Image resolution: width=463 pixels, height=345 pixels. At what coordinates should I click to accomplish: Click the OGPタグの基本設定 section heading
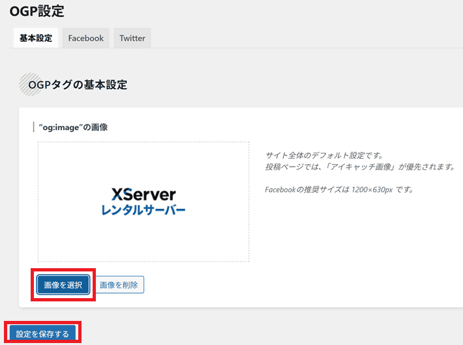[x=78, y=85]
